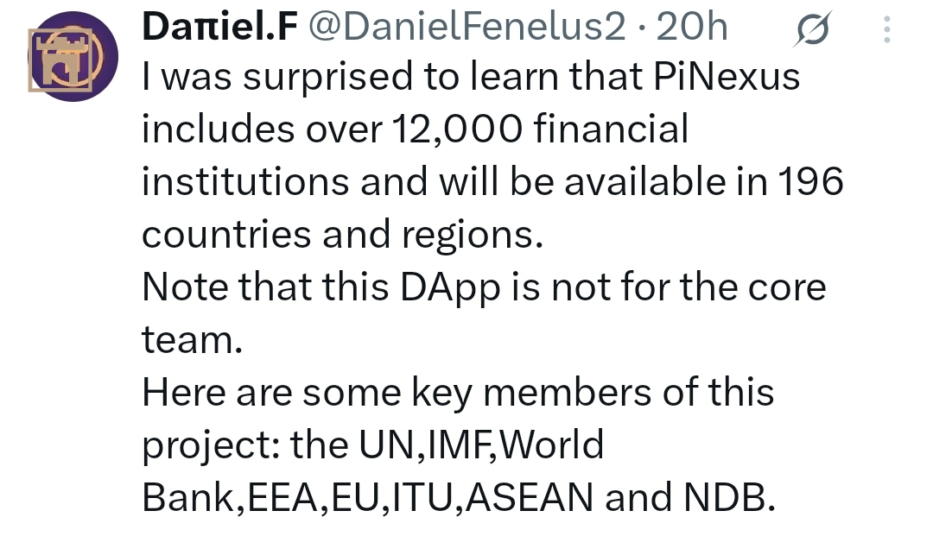Open the tweet via the 20h timestamp

click(692, 27)
